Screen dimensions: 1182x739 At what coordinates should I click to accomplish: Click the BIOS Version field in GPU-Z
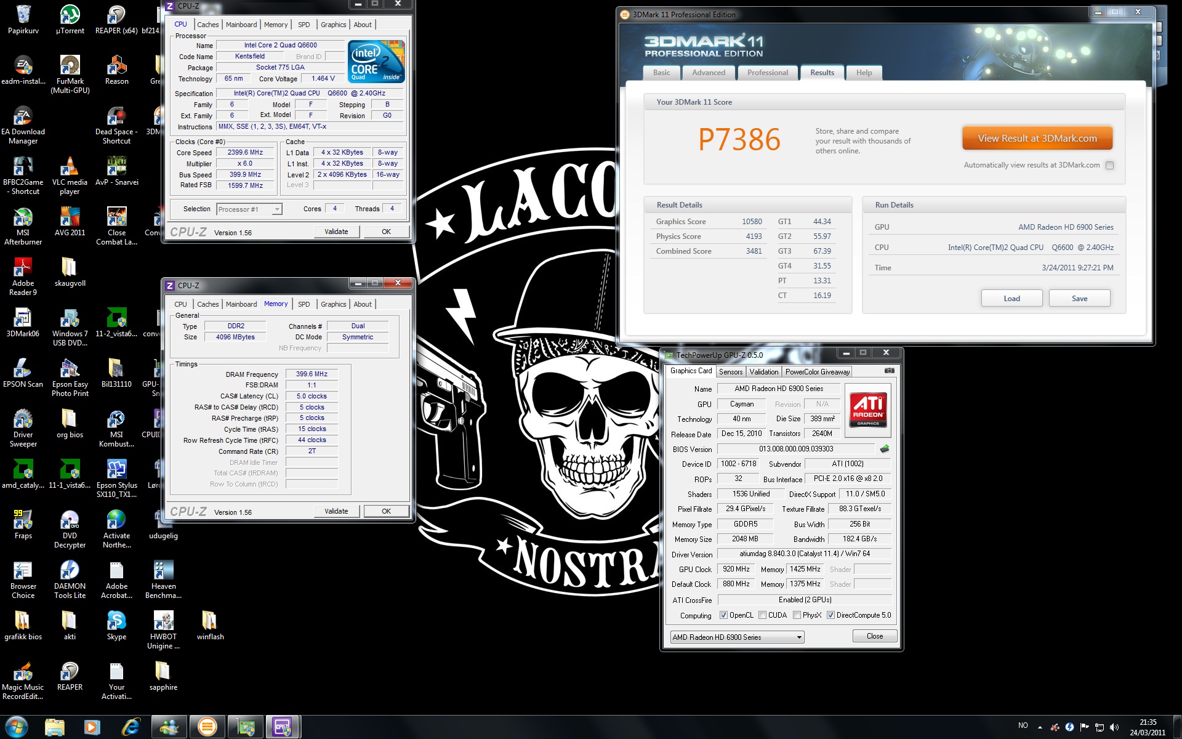click(x=795, y=449)
